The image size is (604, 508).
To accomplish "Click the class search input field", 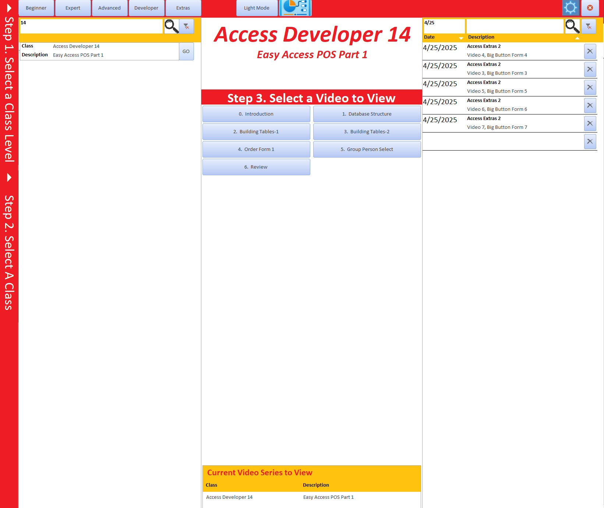I will [x=91, y=26].
